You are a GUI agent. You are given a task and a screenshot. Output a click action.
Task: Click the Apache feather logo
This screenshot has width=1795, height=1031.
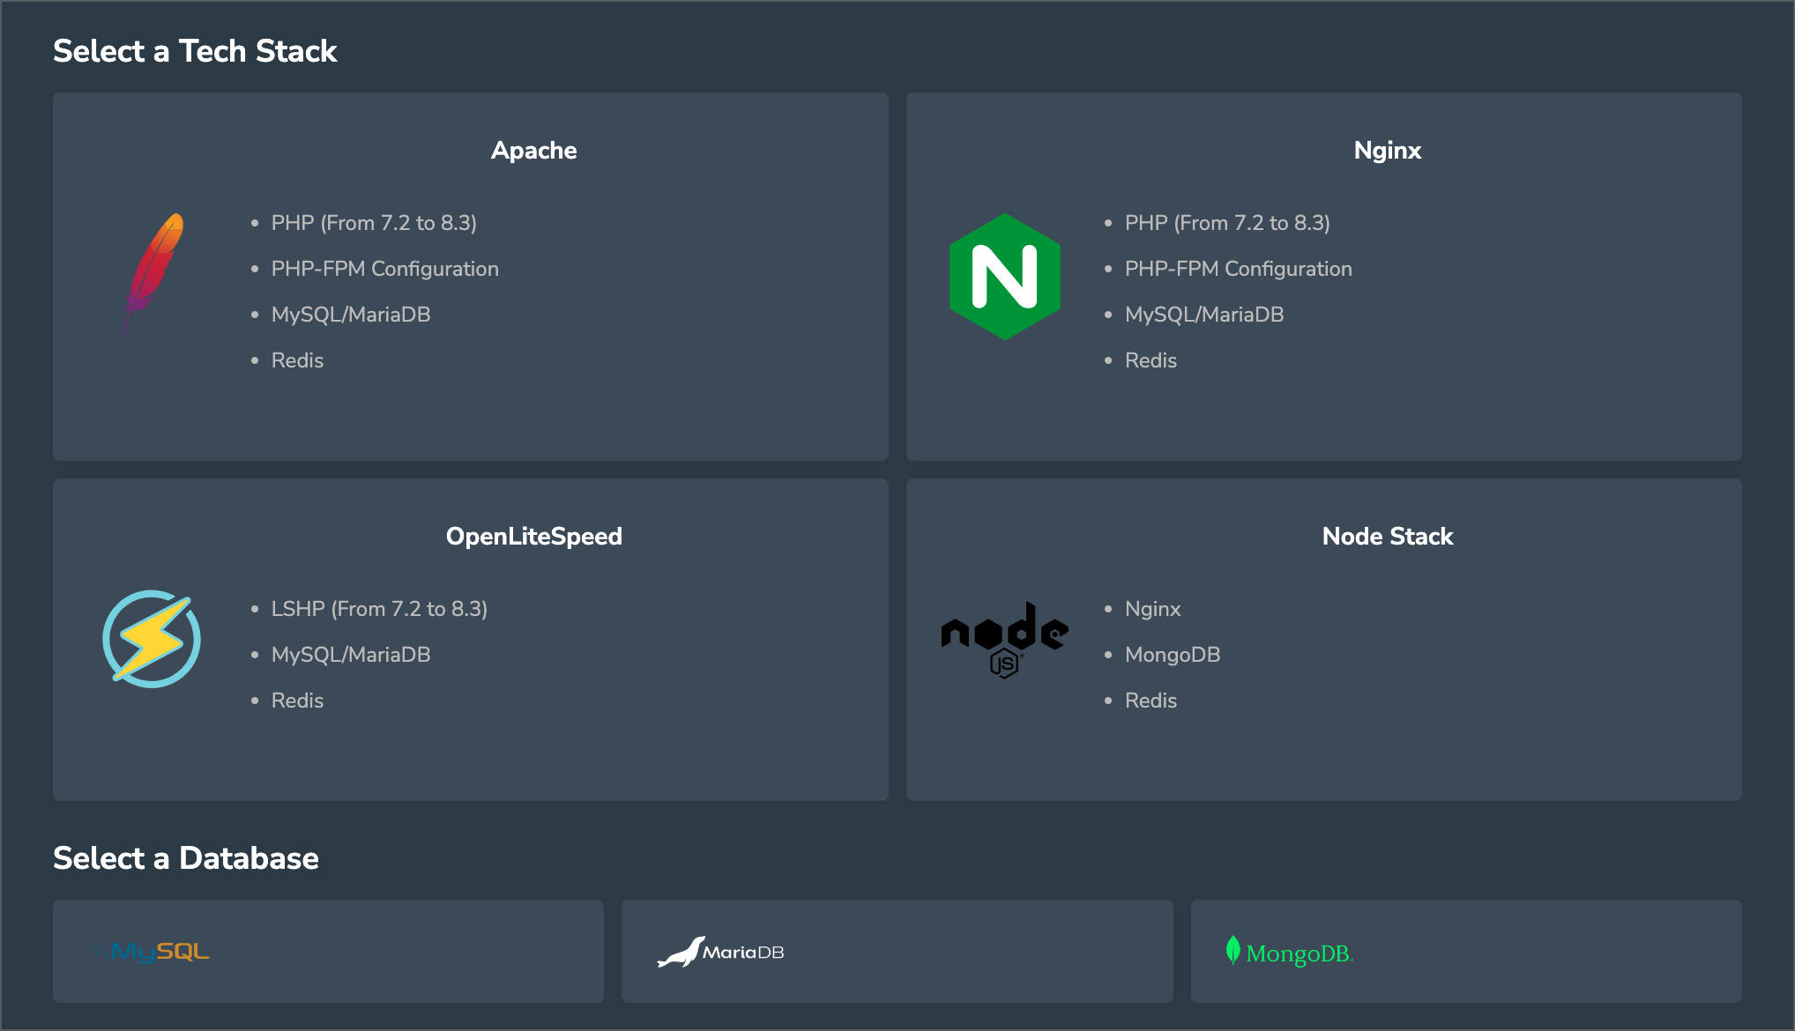click(x=152, y=277)
